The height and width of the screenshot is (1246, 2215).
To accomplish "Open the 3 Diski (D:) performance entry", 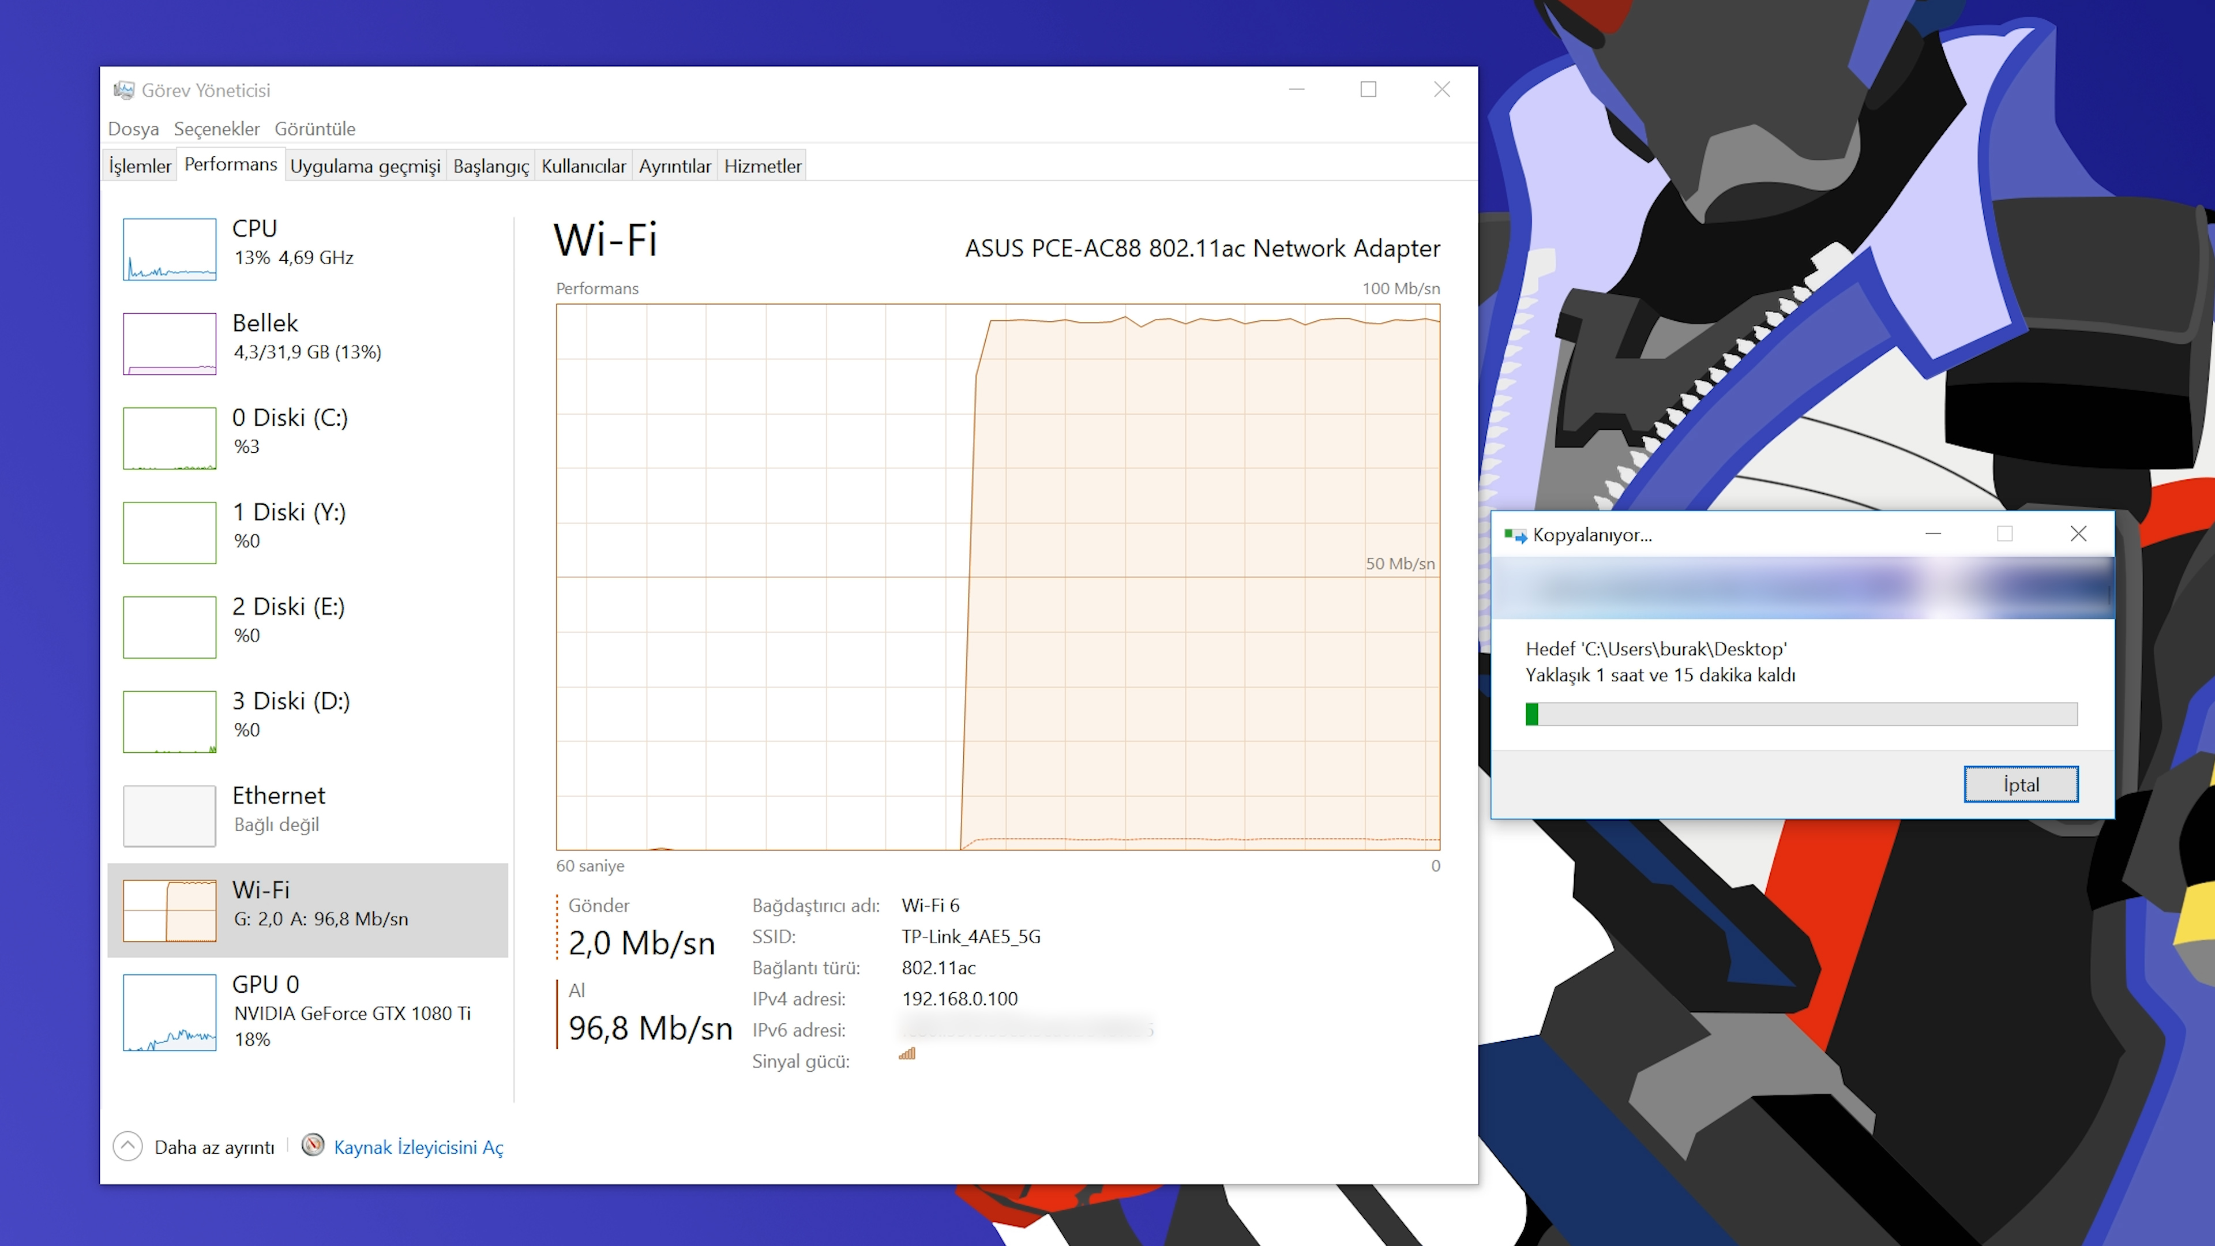I will click(x=308, y=722).
